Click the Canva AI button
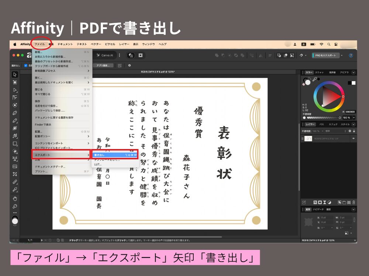Image resolution: width=369 pixels, height=276 pixels. click(x=105, y=56)
